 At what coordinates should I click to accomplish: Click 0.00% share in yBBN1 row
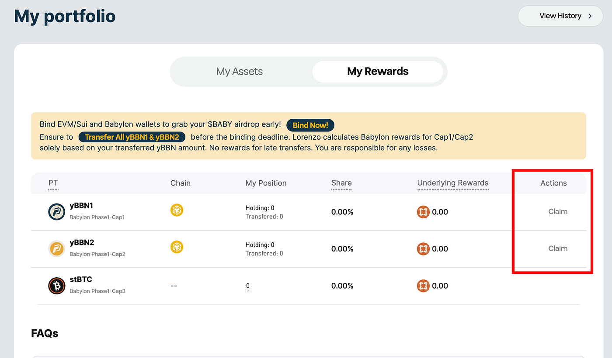pos(342,212)
